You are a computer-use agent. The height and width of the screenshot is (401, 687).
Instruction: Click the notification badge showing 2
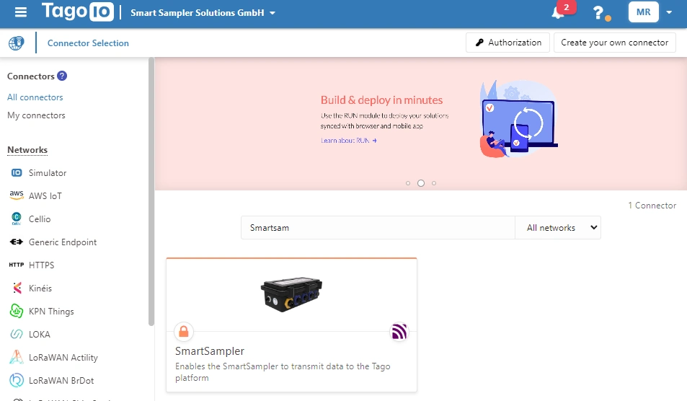pos(567,7)
